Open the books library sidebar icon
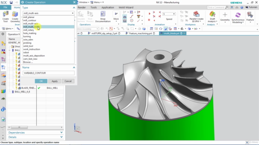This screenshot has width=259, height=145. (3, 91)
